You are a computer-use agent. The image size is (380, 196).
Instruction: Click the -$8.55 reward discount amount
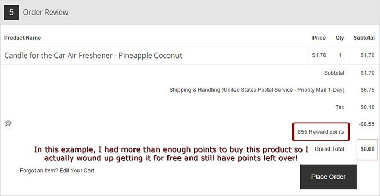tap(367, 124)
